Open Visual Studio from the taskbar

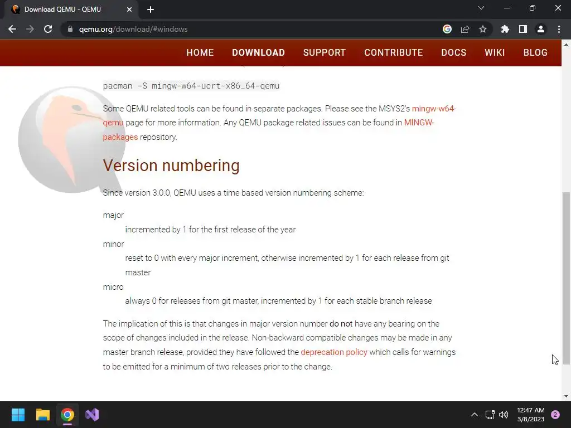(x=92, y=415)
